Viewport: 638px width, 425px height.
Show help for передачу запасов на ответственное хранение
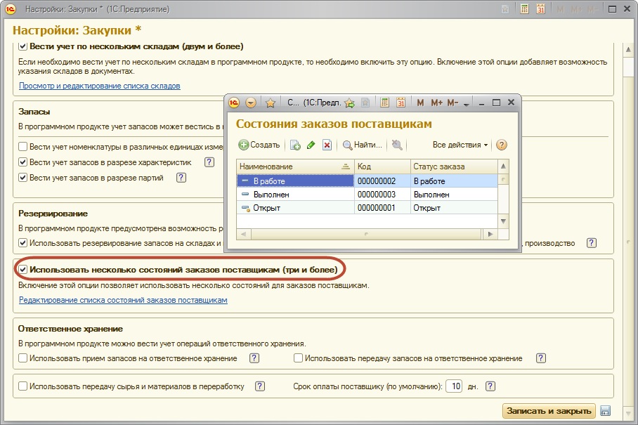coord(541,358)
